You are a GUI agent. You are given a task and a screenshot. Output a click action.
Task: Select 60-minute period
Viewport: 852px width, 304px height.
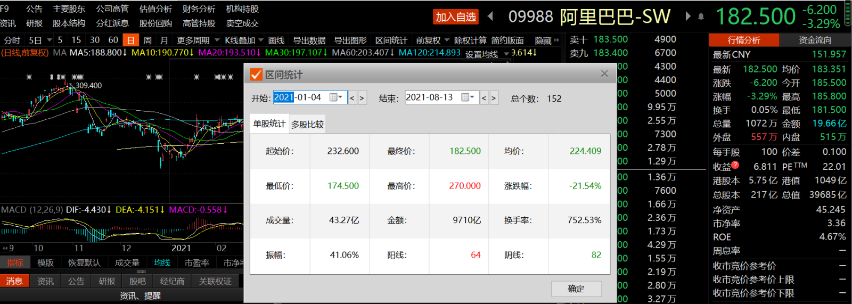point(113,40)
